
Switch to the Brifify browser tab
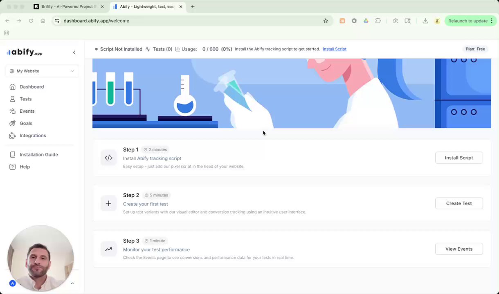tap(69, 7)
